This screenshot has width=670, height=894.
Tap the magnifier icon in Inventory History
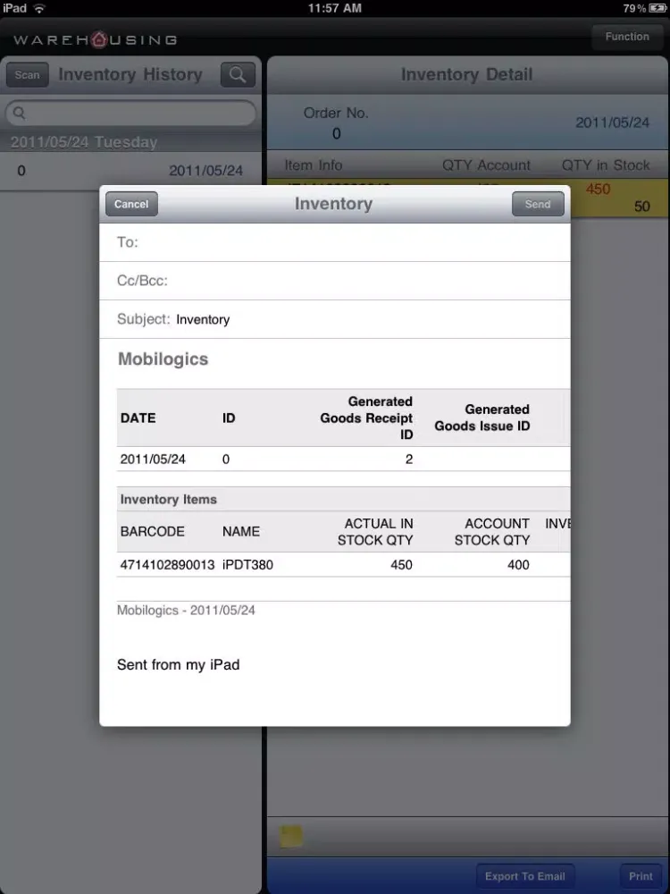(238, 75)
